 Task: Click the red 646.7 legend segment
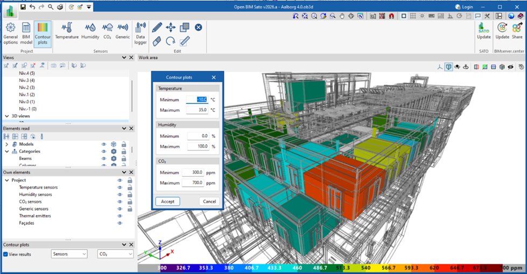pyautogui.click(x=456, y=268)
